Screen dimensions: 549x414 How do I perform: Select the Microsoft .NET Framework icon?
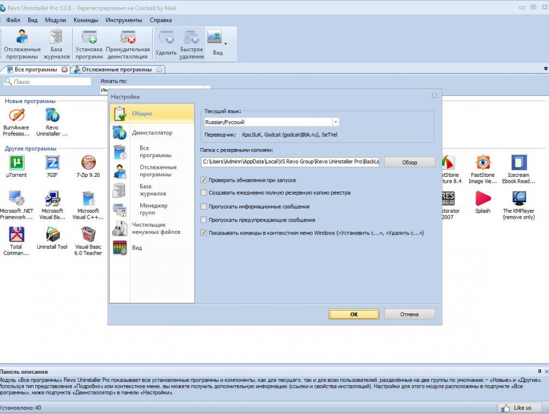(x=16, y=206)
